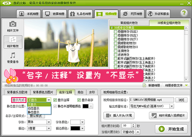Select 名字/注释 tab

65,92
